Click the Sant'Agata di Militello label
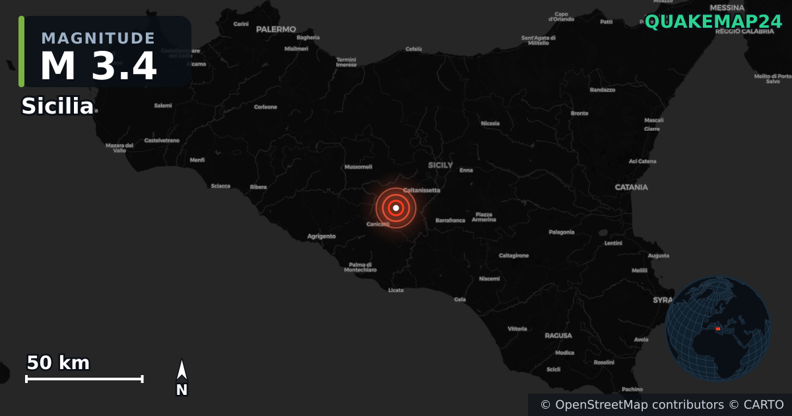792x416 pixels. (x=539, y=40)
